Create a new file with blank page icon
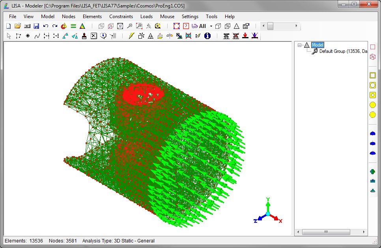 tap(9, 26)
